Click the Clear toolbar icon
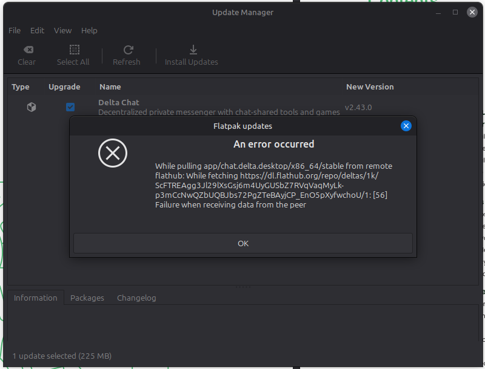This screenshot has height=369, width=485. [x=27, y=50]
